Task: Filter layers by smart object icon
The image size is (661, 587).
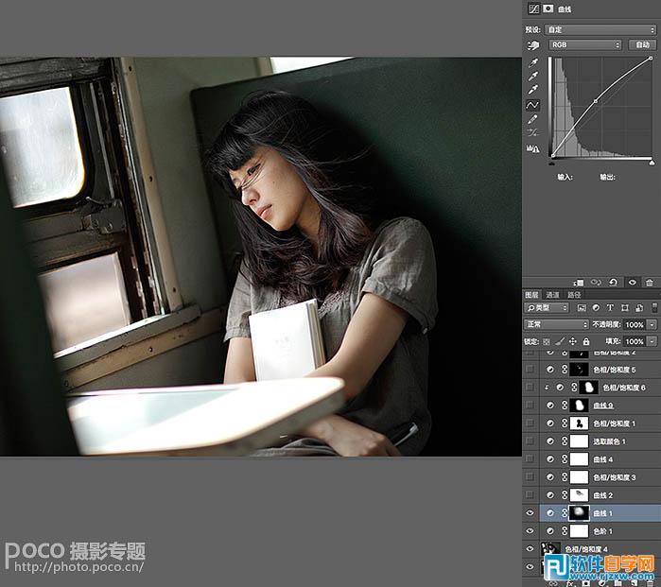Action: click(x=639, y=307)
